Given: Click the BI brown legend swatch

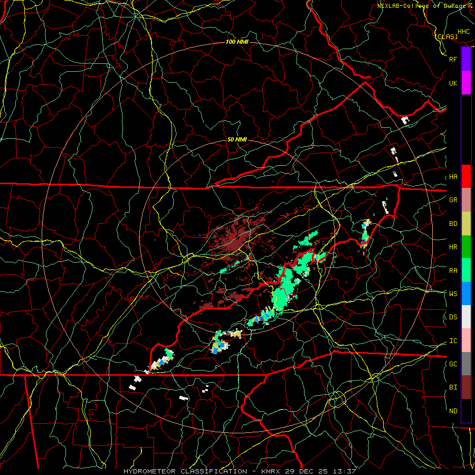Looking at the screenshot, I should 466,387.
